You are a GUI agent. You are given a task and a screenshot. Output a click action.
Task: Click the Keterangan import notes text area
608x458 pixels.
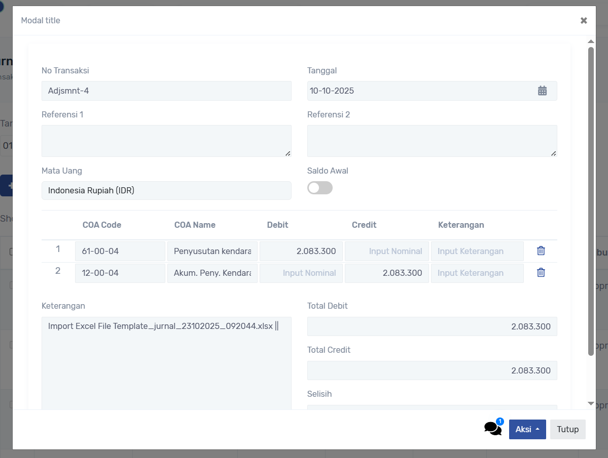click(x=166, y=364)
